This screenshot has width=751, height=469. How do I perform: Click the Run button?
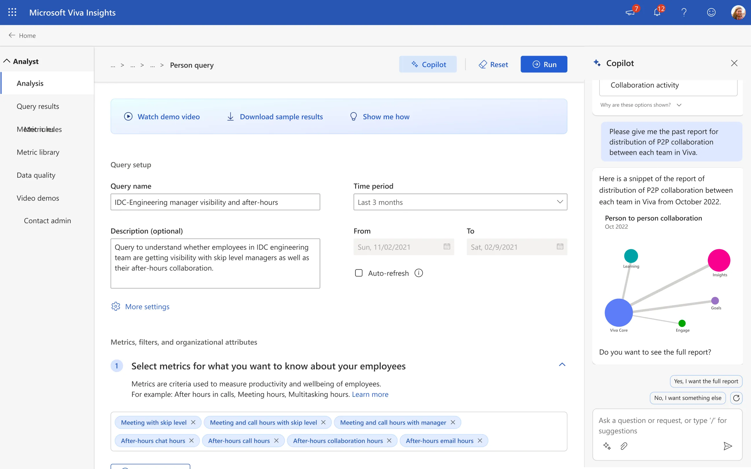544,65
